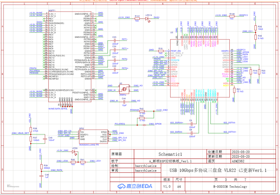
Task: Click the NVME/SATA 无半孔 note
Action: click(58, 109)
